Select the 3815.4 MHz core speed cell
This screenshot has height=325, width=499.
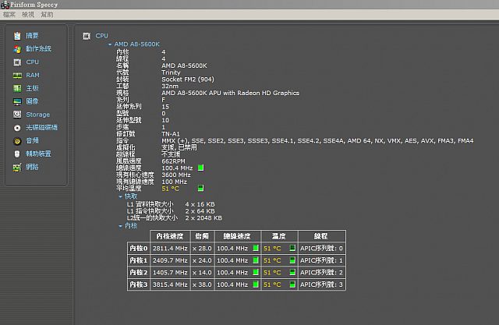[x=170, y=284]
